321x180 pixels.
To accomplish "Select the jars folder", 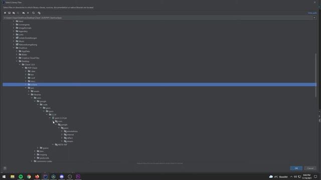I will tap(32, 88).
